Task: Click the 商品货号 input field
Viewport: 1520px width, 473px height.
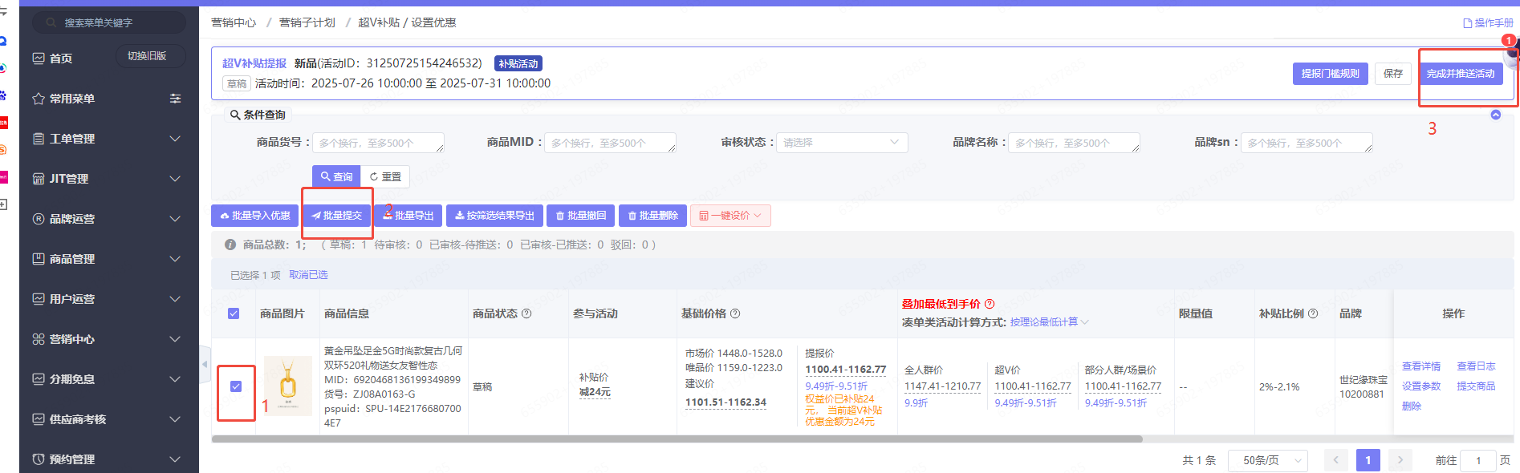Action: click(377, 143)
